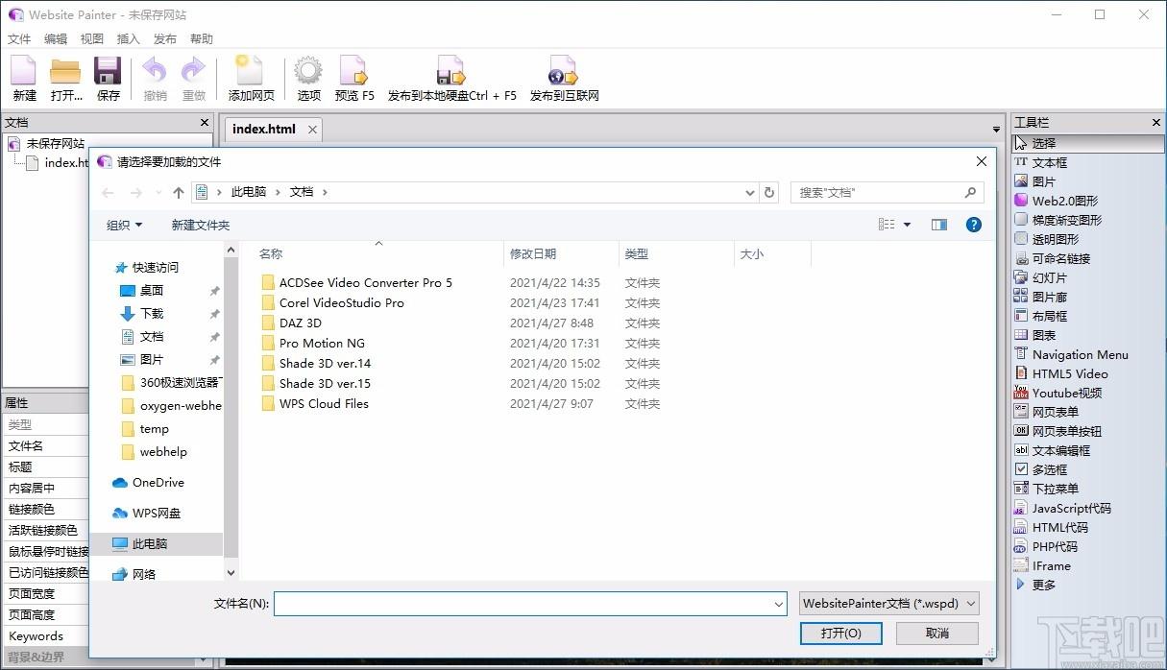Click the 新建文件夹 button
Screen dimensions: 1167x670
pos(201,225)
